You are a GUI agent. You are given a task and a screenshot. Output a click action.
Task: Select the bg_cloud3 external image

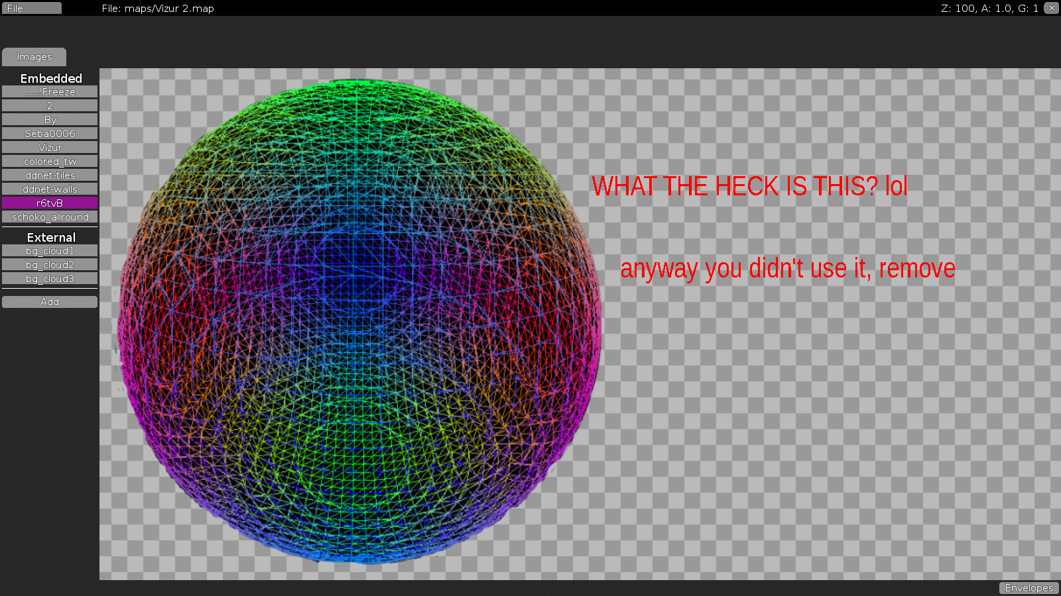pos(49,278)
